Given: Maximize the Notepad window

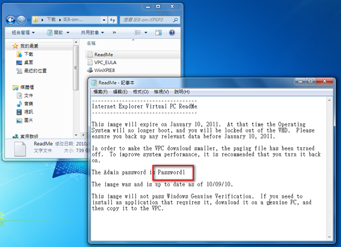Looking at the screenshot, I should [x=310, y=82].
